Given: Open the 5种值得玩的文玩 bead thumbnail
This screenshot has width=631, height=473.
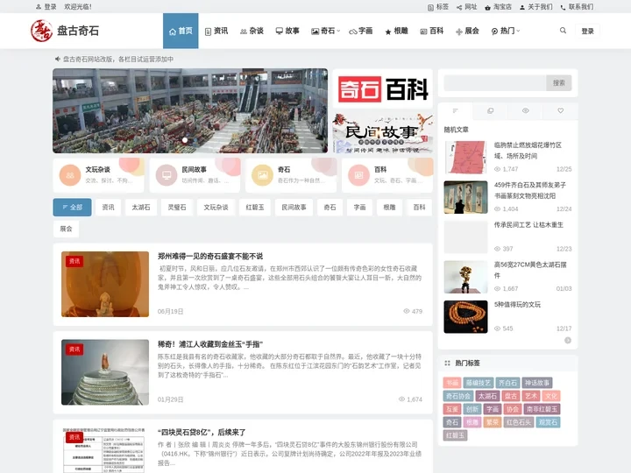Looking at the screenshot, I should pos(465,316).
